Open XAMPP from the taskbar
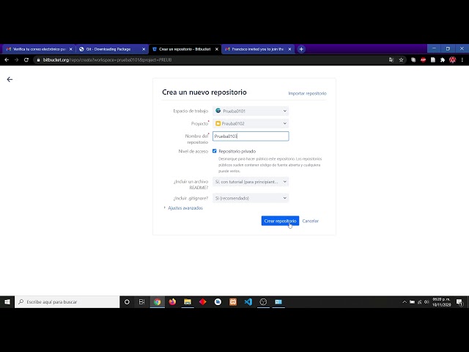 coord(233,301)
